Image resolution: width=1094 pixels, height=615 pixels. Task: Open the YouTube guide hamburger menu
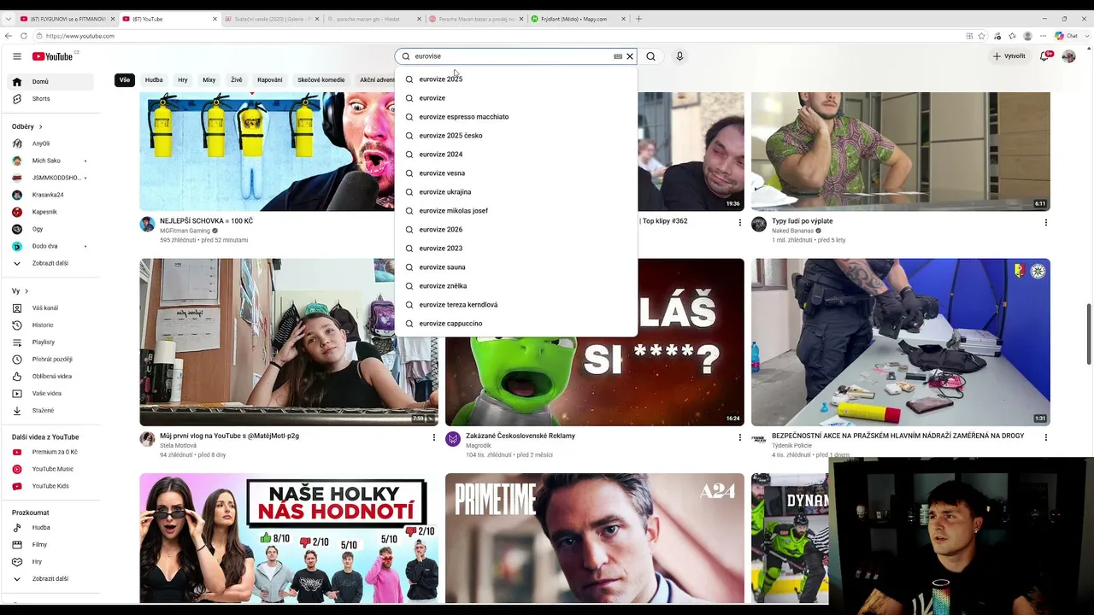coord(17,56)
